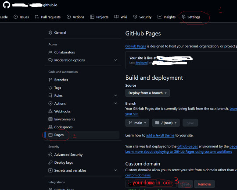Open the / (root) folder dropdown

(166, 123)
